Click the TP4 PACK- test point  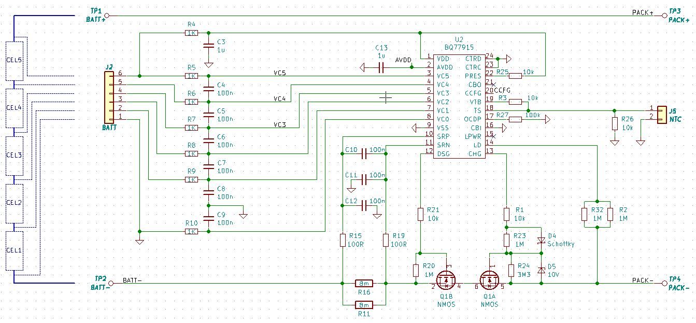click(x=664, y=284)
